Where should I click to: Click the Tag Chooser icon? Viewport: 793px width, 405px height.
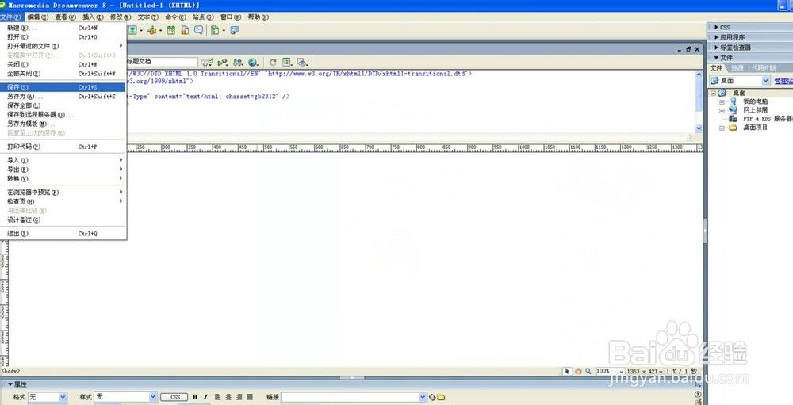tap(234, 30)
